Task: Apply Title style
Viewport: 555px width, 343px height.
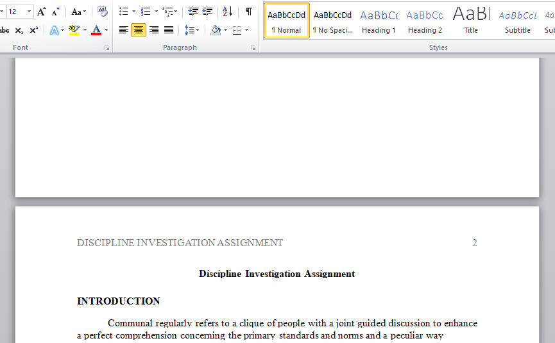Action: [x=471, y=21]
